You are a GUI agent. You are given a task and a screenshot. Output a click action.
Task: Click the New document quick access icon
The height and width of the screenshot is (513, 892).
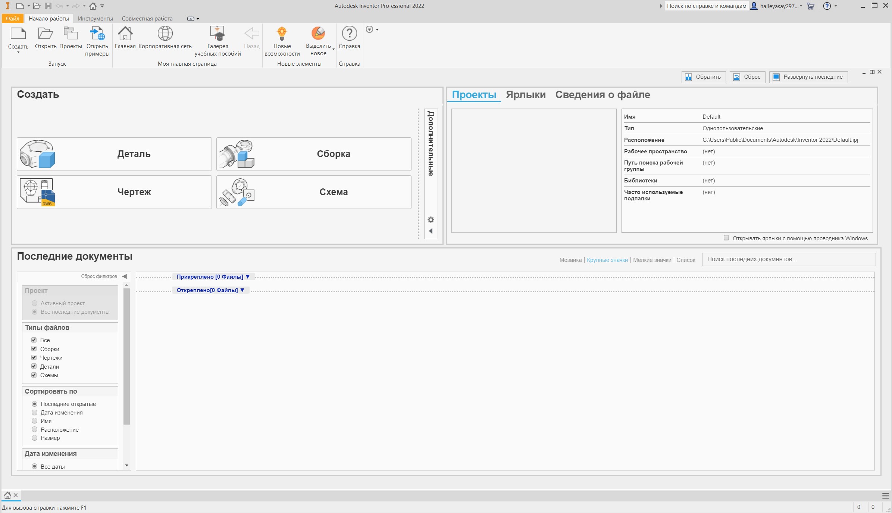point(20,6)
